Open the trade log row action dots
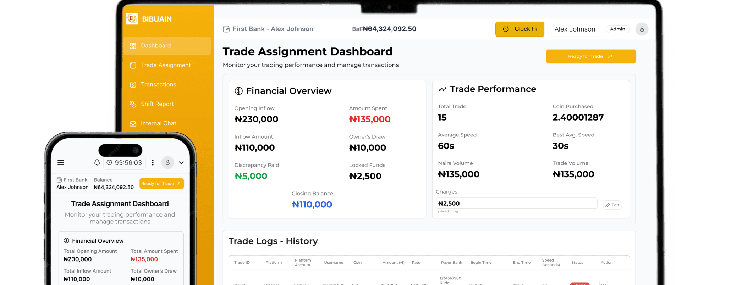 point(603,283)
